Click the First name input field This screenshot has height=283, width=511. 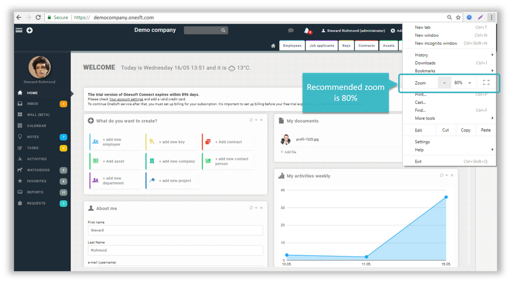pyautogui.click(x=175, y=230)
